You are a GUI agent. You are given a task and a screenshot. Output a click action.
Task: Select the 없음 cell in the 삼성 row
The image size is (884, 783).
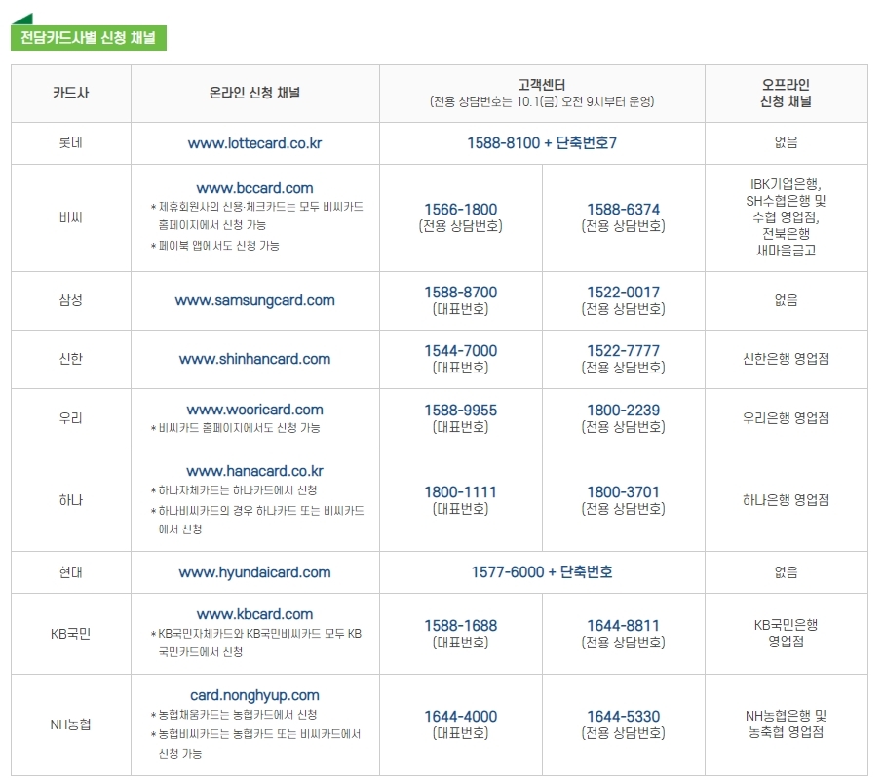point(786,300)
